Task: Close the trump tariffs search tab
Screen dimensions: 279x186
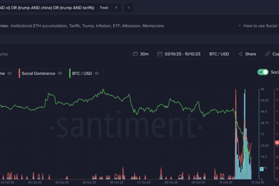Action: (x=116, y=7)
